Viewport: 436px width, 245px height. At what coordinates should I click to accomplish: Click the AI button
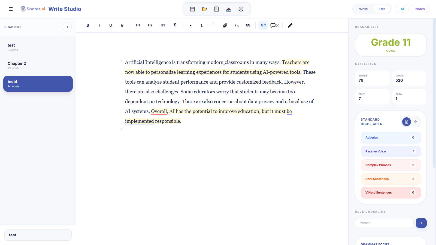pyautogui.click(x=402, y=9)
